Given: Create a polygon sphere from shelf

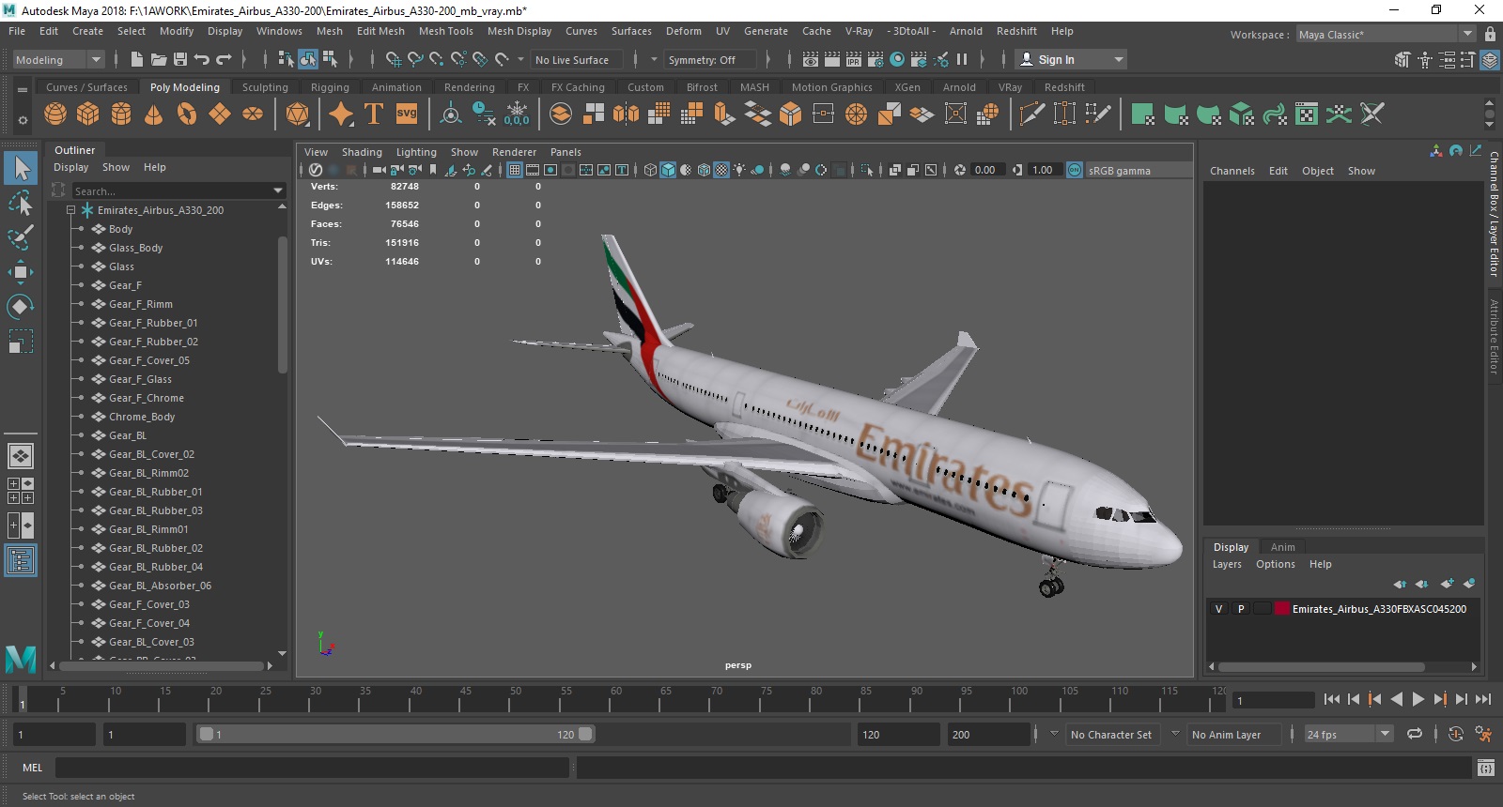Looking at the screenshot, I should point(55,114).
